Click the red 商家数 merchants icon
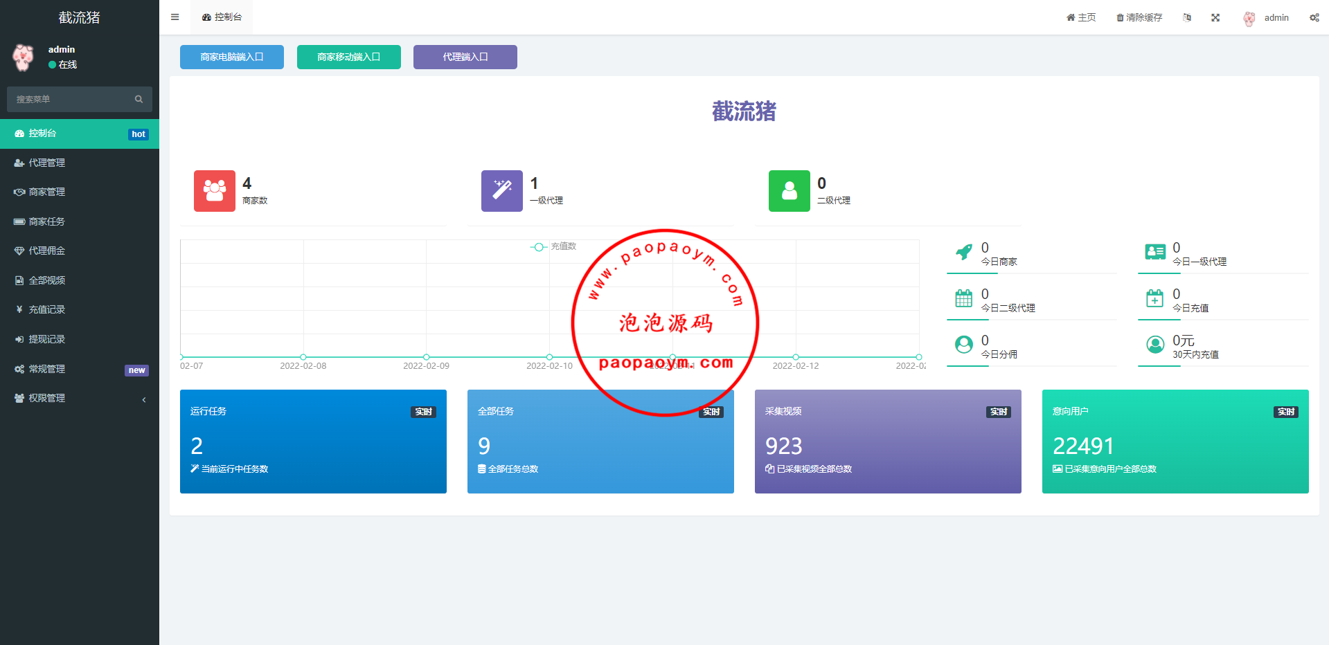The width and height of the screenshot is (1329, 645). (215, 191)
